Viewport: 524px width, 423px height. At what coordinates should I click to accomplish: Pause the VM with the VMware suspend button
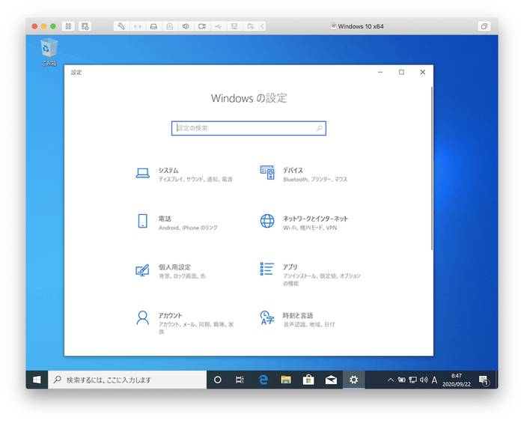point(68,26)
